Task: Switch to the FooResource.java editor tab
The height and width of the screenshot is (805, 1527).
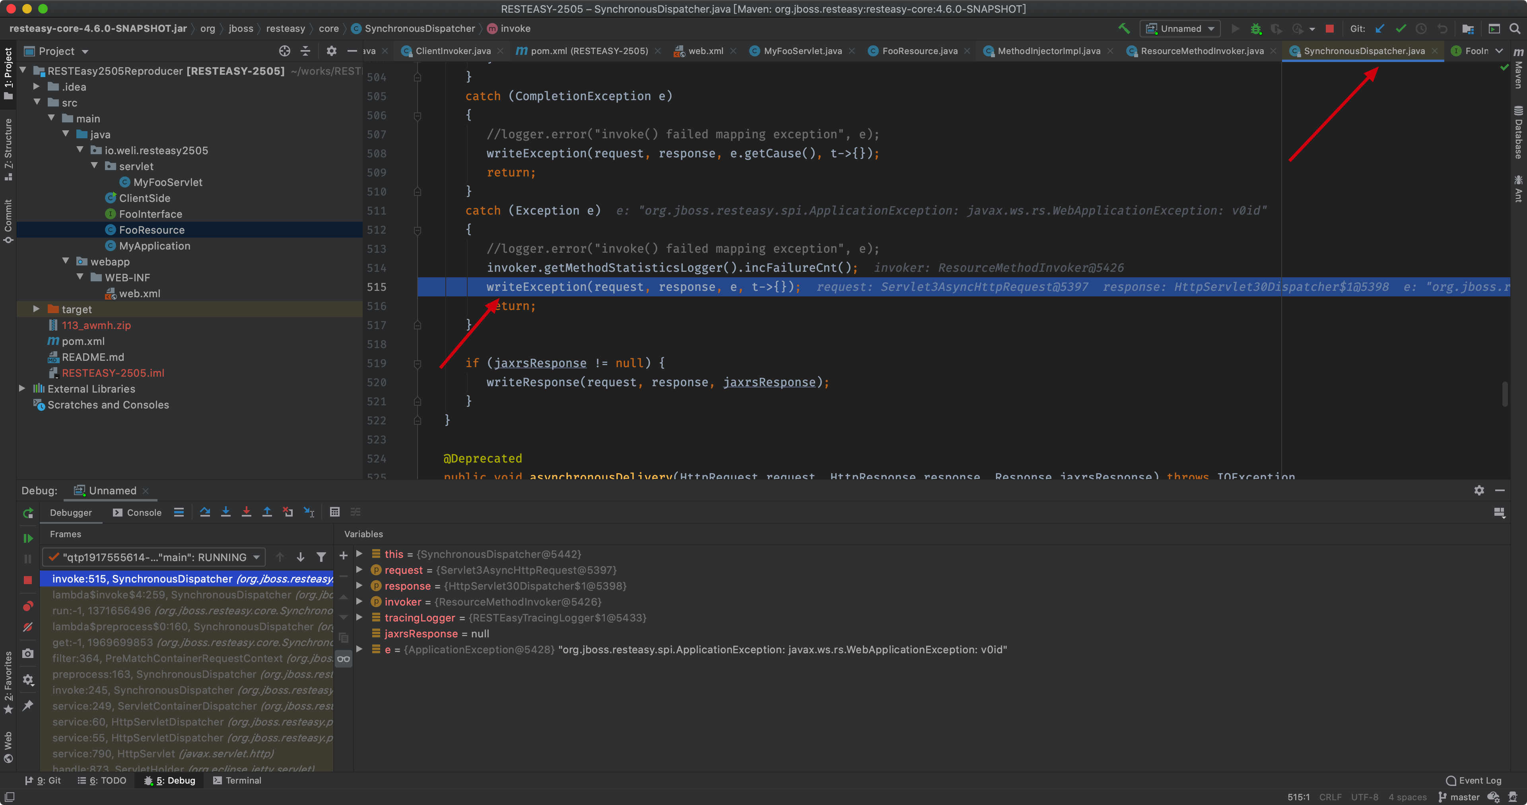Action: pyautogui.click(x=919, y=51)
